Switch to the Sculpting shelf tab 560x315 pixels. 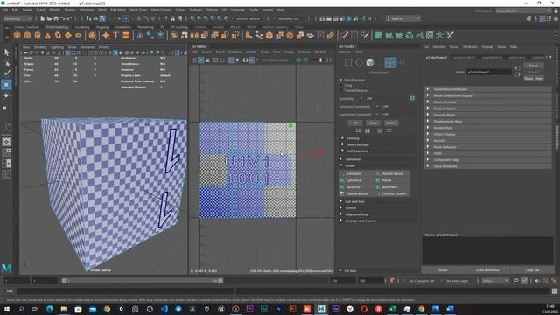(82, 27)
